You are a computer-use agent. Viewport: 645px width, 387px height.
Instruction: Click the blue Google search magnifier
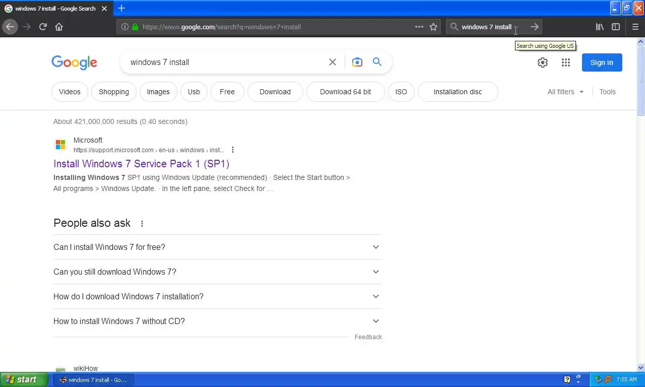[x=377, y=62]
